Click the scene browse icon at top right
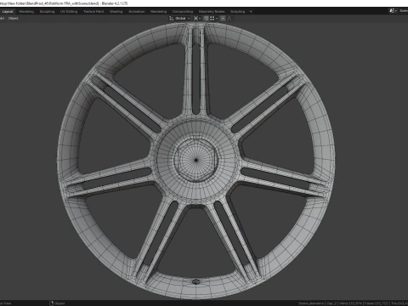 [x=393, y=11]
